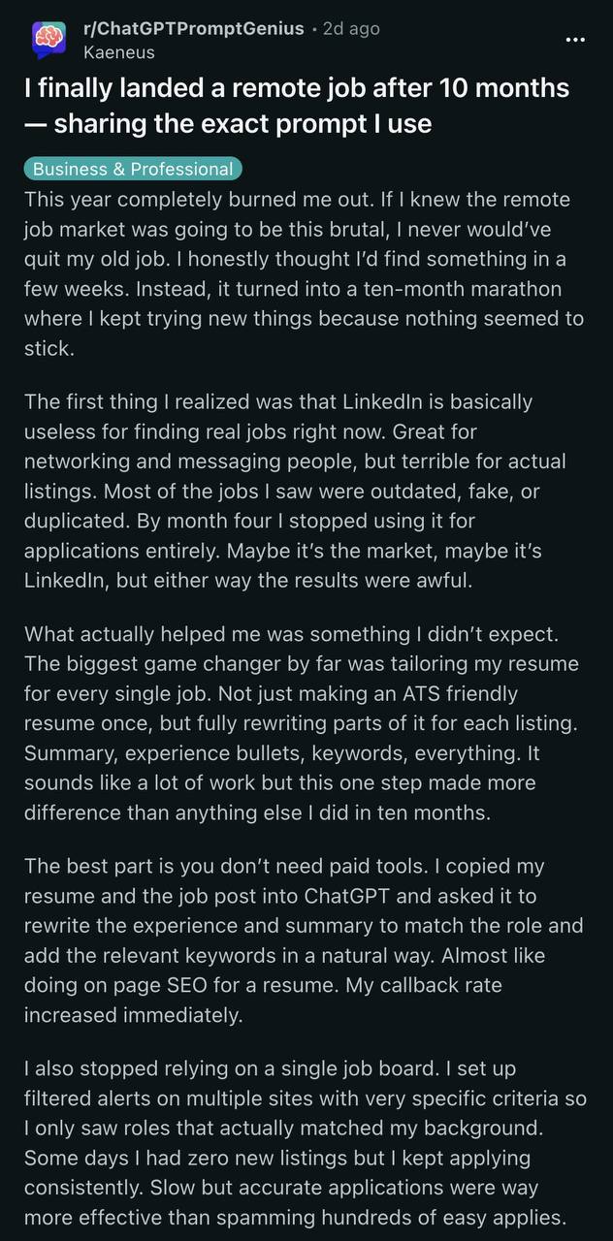Open the three-dot post options menu
This screenshot has width=613, height=1241.
575,40
